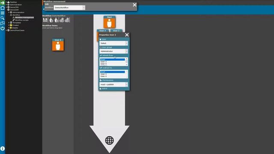Expand the DemoShowCases tree node arrow
Viewport: 274px width, 154px height.
tap(6, 30)
